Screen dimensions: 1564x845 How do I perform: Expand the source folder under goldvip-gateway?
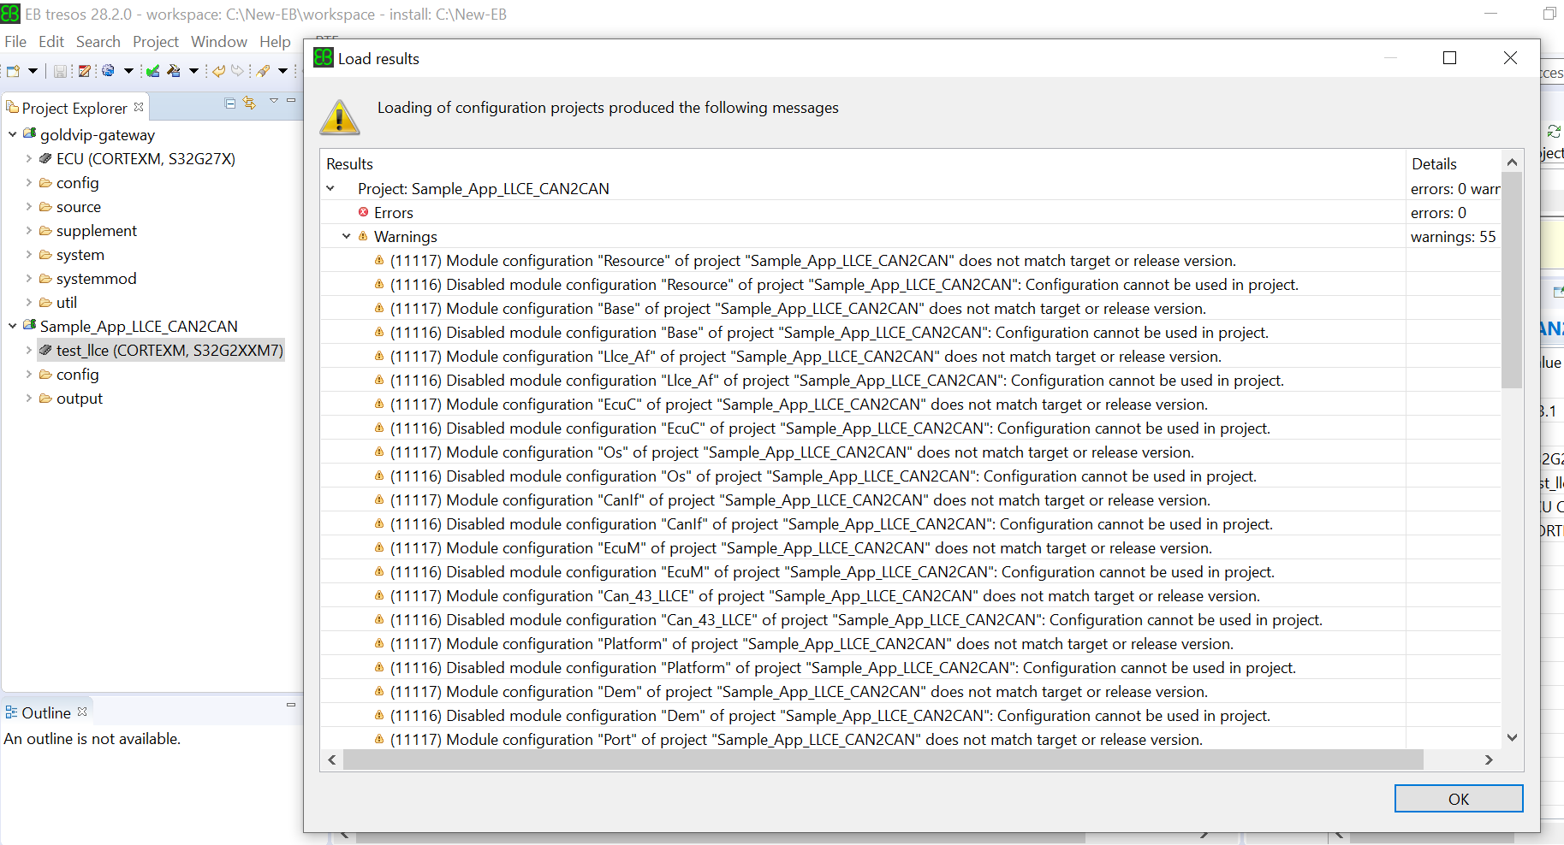click(x=28, y=206)
